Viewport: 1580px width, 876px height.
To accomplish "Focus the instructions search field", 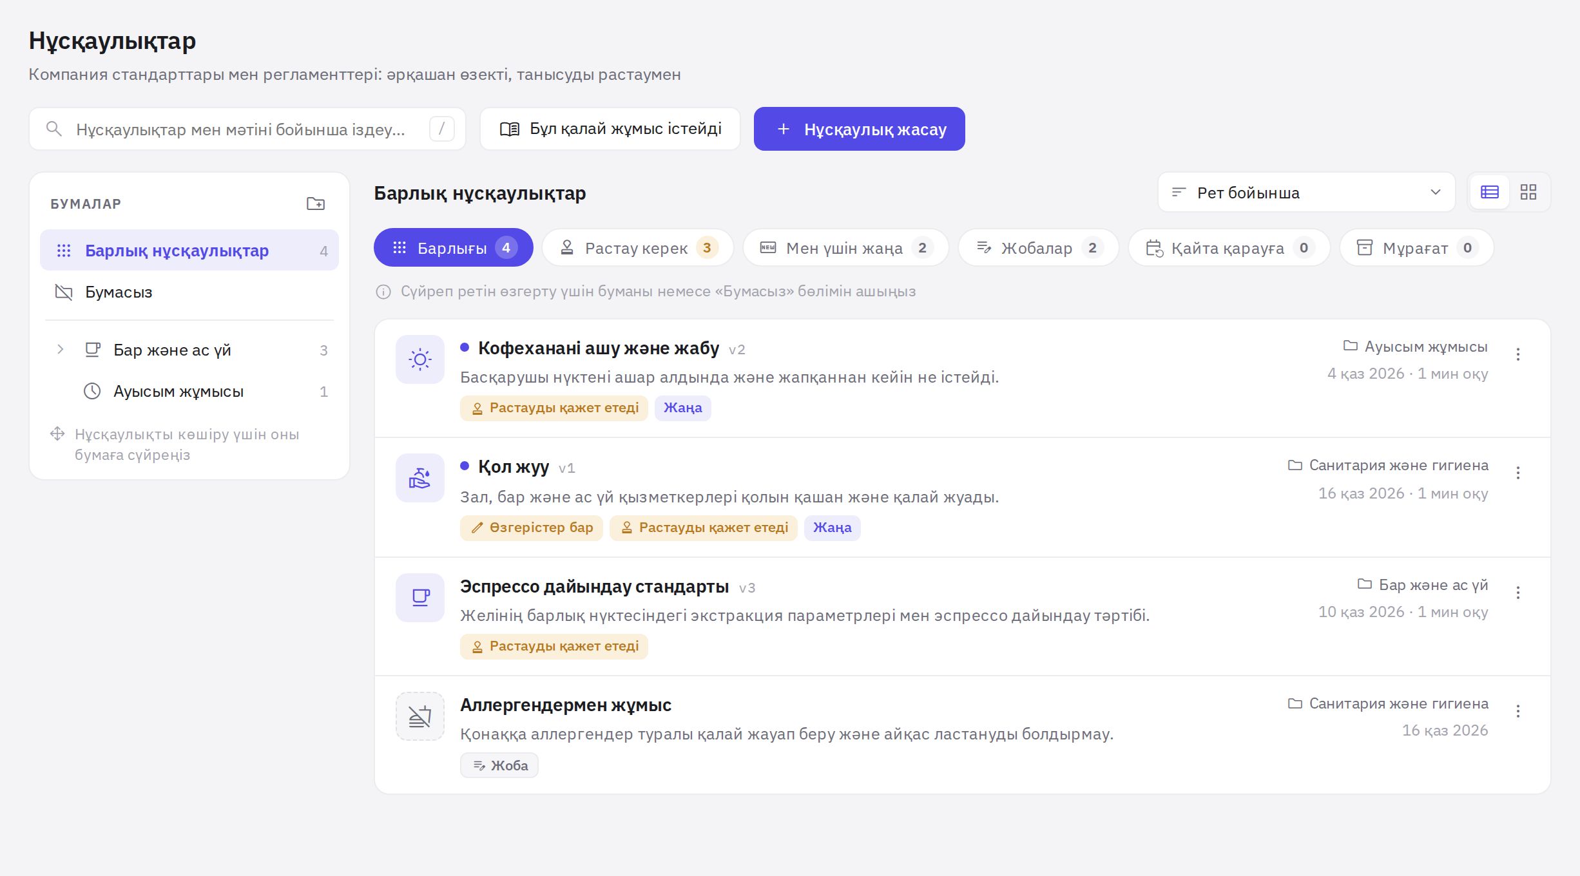I will click(x=247, y=129).
